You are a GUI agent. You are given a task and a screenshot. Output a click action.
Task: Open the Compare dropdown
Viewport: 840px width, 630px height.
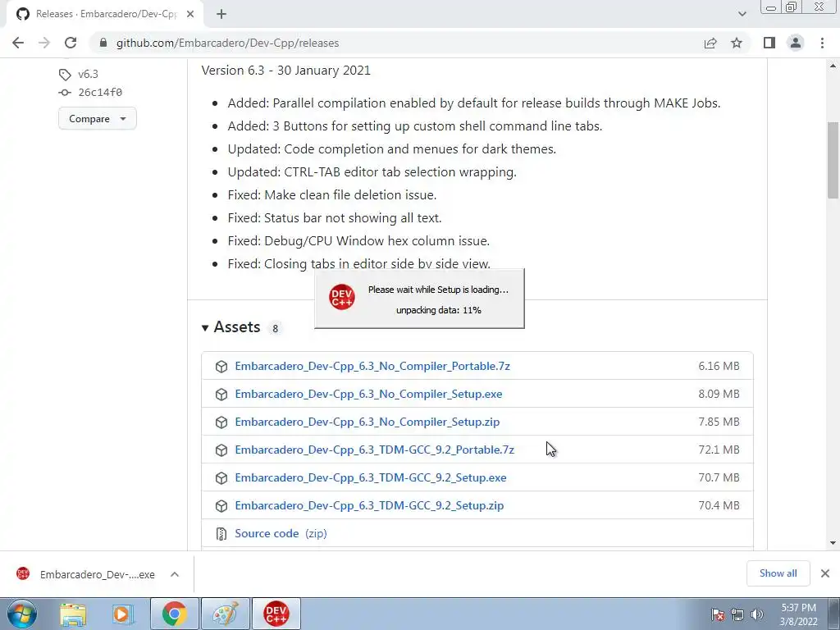pos(98,118)
